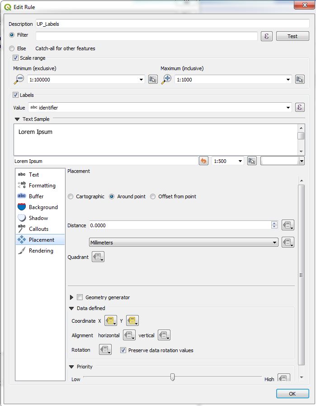The width and height of the screenshot is (316, 406).
Task: Set minimum scale from map canvas
Action: click(x=153, y=79)
